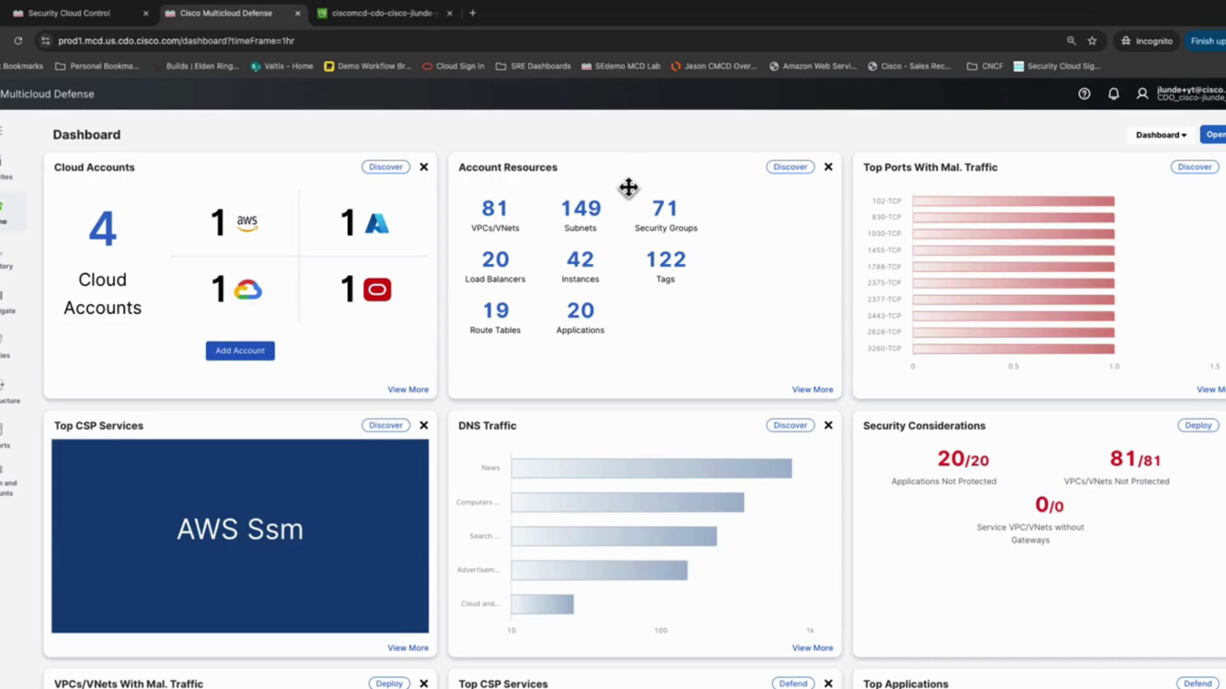Open site information icon in address bar

point(45,41)
